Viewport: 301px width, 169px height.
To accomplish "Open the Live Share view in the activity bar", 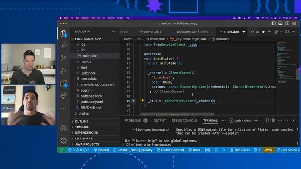I will coord(63,96).
